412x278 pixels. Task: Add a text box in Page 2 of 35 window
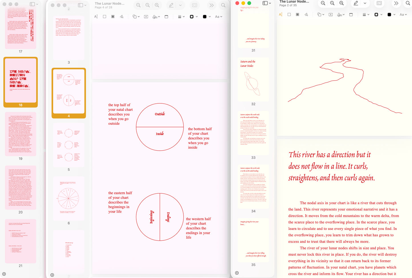click(331, 15)
